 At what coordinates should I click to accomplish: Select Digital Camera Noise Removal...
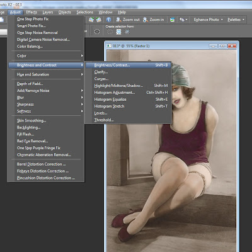click(46, 40)
